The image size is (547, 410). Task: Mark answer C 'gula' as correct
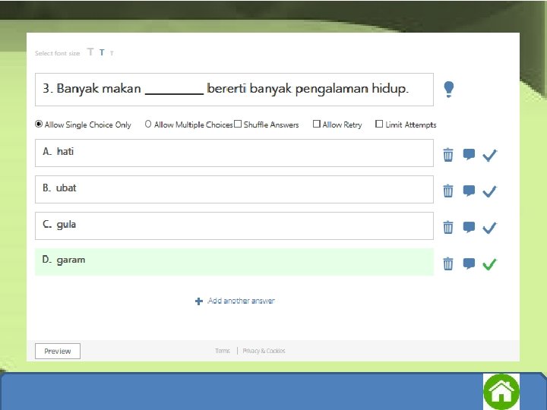pyautogui.click(x=490, y=228)
